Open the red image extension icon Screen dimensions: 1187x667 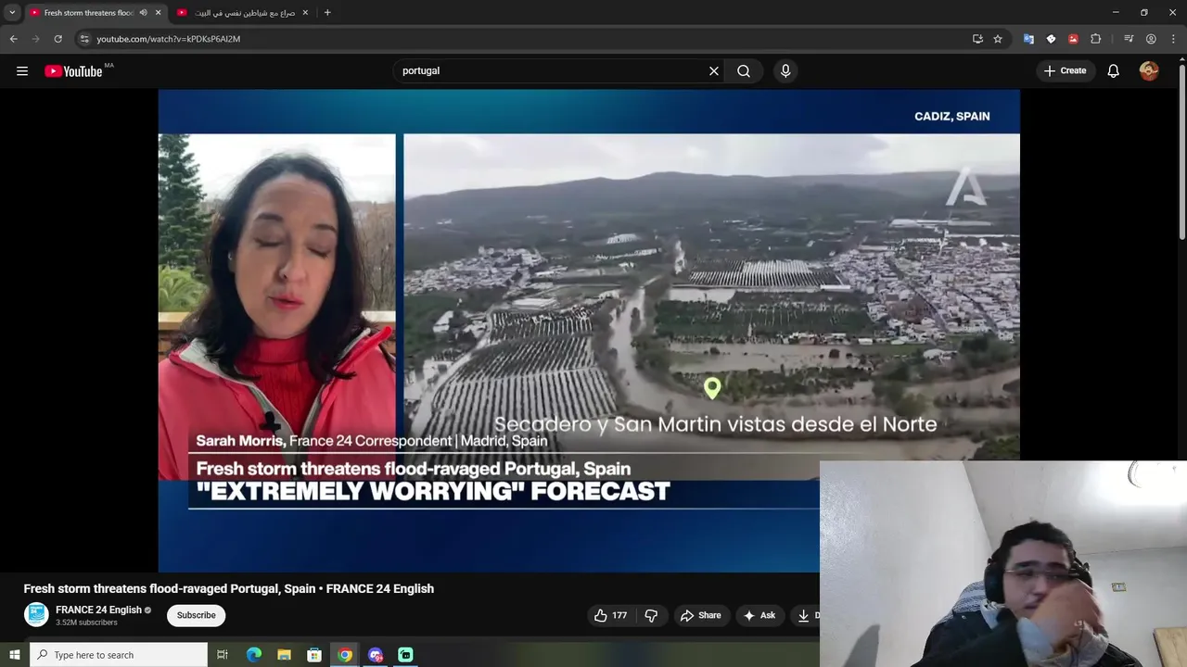pos(1073,39)
